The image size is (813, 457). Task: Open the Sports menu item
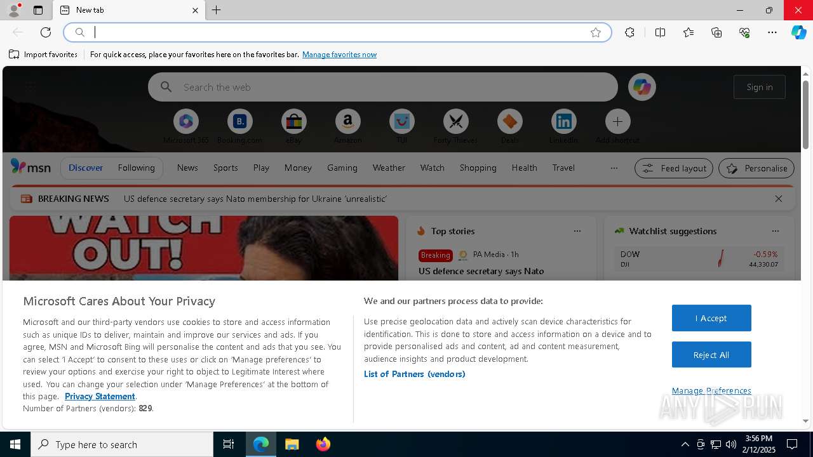click(x=225, y=168)
